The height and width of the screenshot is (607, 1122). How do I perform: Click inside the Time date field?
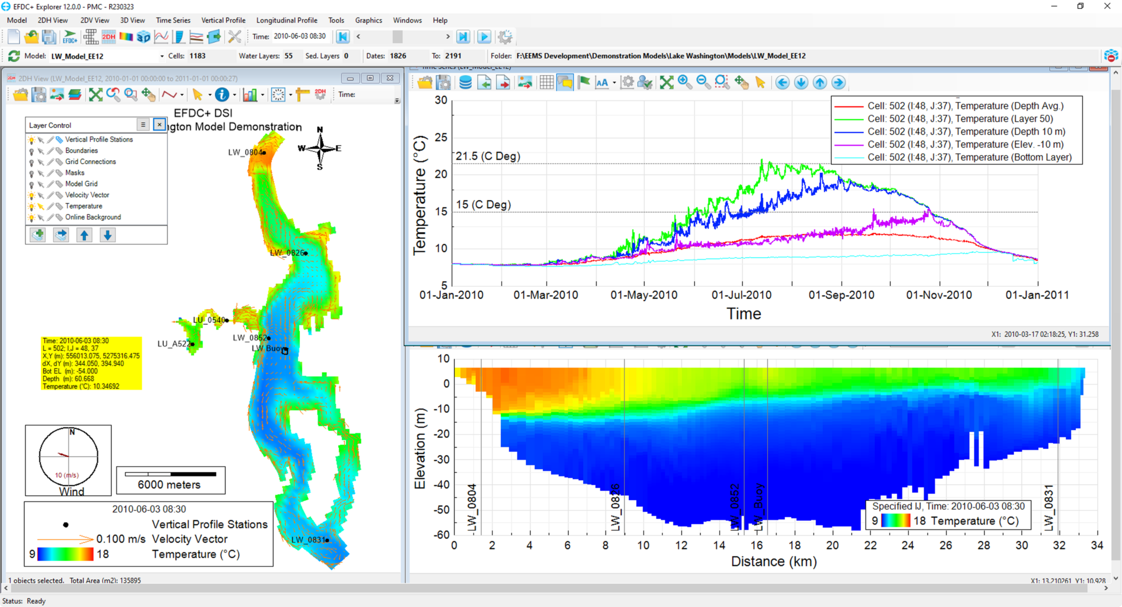[301, 36]
